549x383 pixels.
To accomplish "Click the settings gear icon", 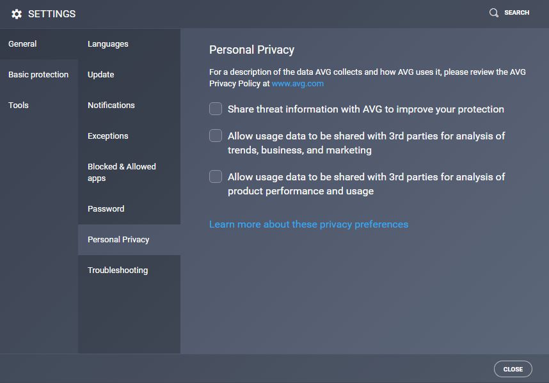I will click(x=17, y=14).
